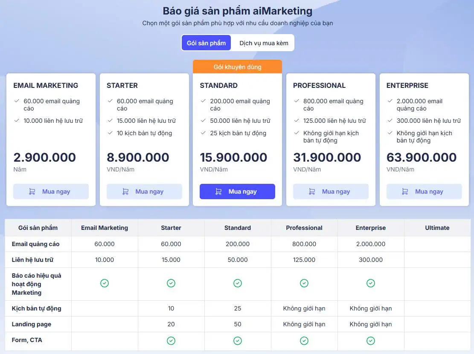Click Form, CTA checkmark under Starter column

pyautogui.click(x=171, y=341)
